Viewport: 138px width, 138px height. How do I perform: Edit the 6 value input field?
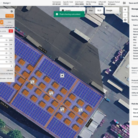7,66
